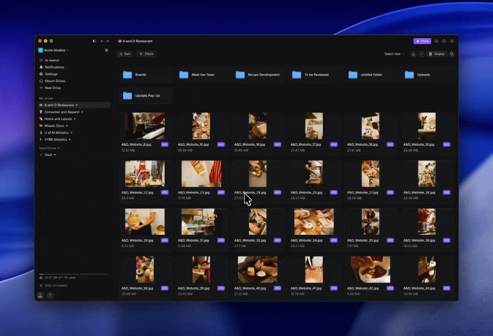
Task: Collapse the Vault Drives section
Action: [59, 148]
